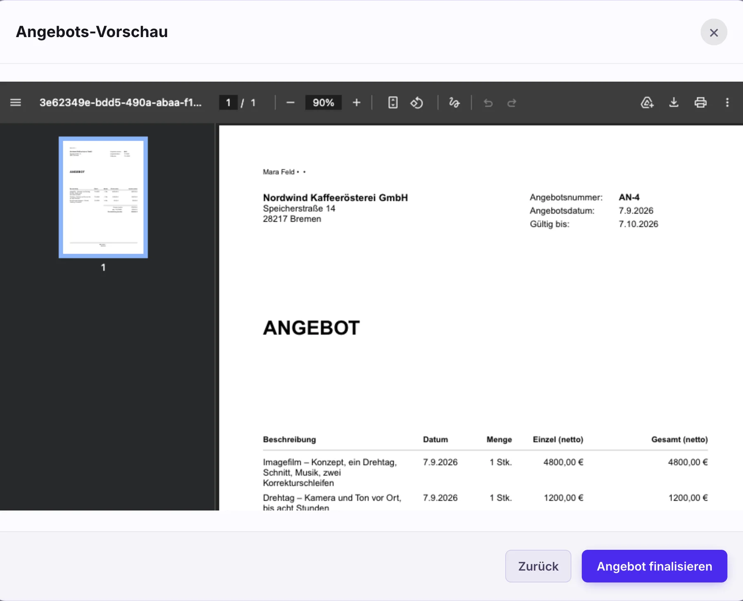Download the PDF file
Viewport: 743px width, 601px height.
pos(674,103)
